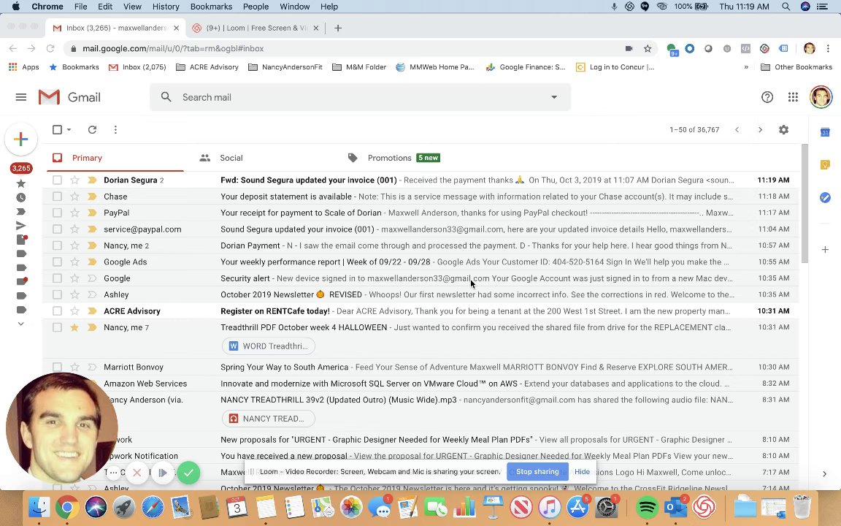Bookmark this page star icon

click(x=648, y=48)
